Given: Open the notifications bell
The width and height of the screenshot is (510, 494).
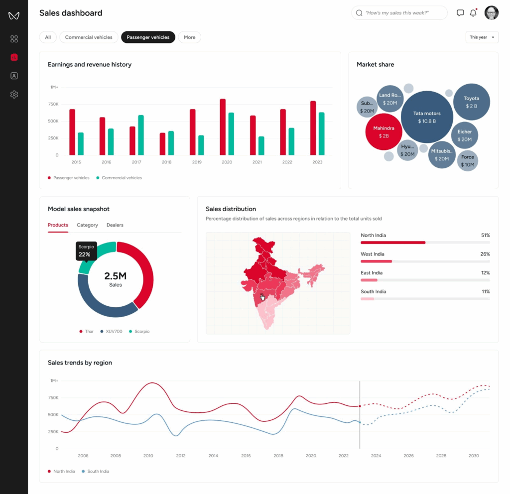Looking at the screenshot, I should point(473,13).
